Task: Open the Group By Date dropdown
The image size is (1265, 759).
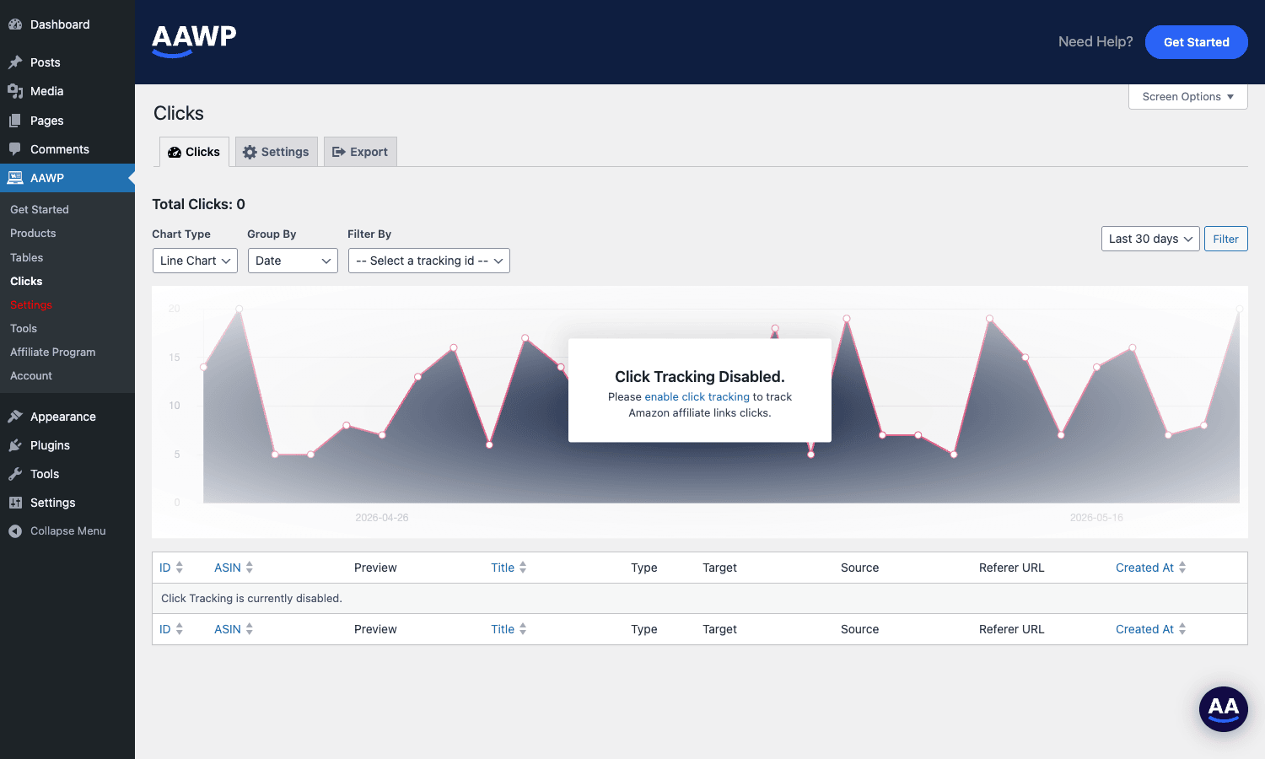Action: (x=293, y=261)
